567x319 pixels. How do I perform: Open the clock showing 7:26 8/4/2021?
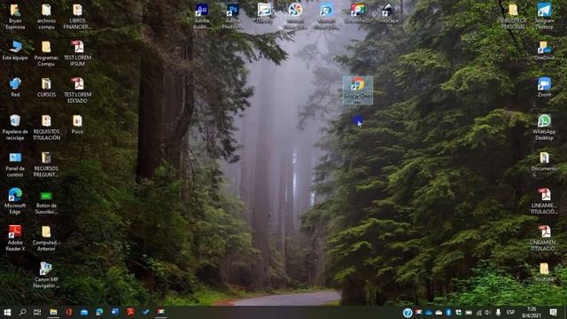(x=532, y=313)
